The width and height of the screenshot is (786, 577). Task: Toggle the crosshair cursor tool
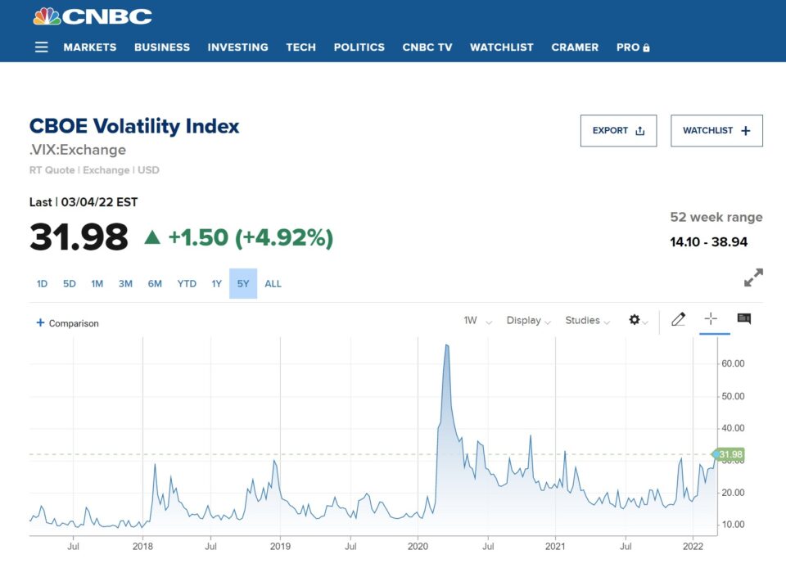tap(711, 319)
